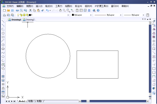157x104 pixels.
Task: Toggle layer lock icon in layer bar
Action: coord(21,15)
